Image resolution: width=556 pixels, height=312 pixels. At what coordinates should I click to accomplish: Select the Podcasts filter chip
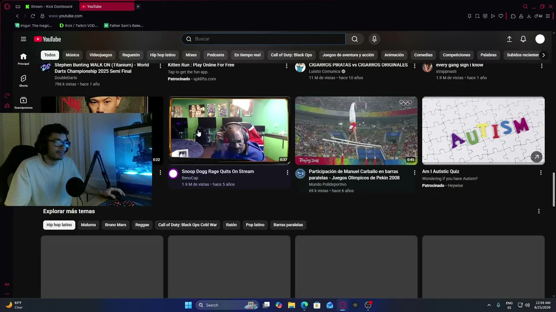click(x=215, y=55)
